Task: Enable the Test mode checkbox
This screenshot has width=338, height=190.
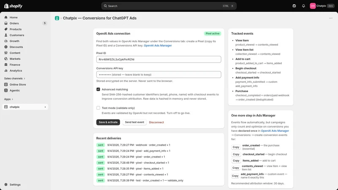Action: coord(98,108)
